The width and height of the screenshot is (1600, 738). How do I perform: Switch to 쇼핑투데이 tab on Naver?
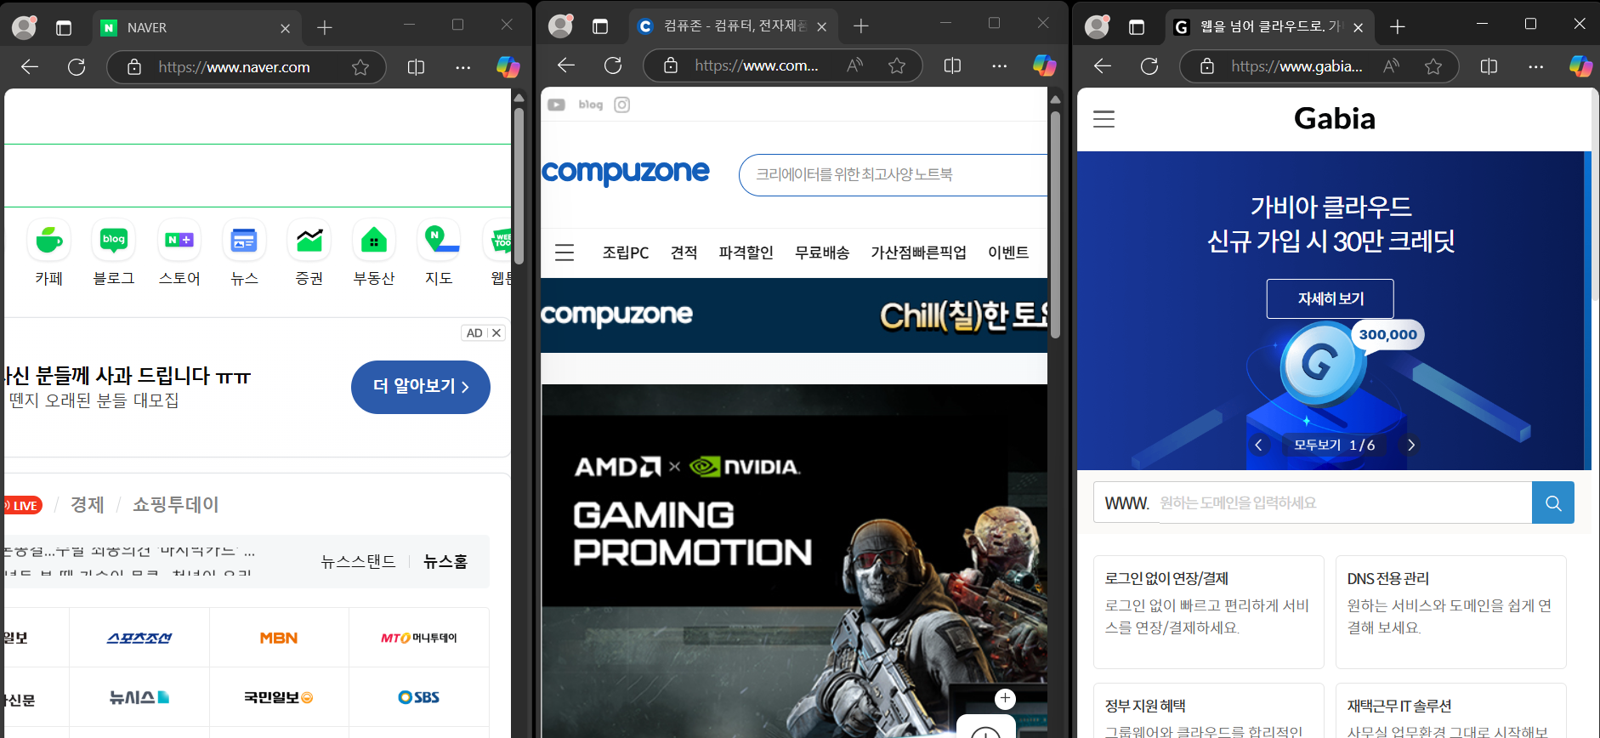pyautogui.click(x=176, y=505)
